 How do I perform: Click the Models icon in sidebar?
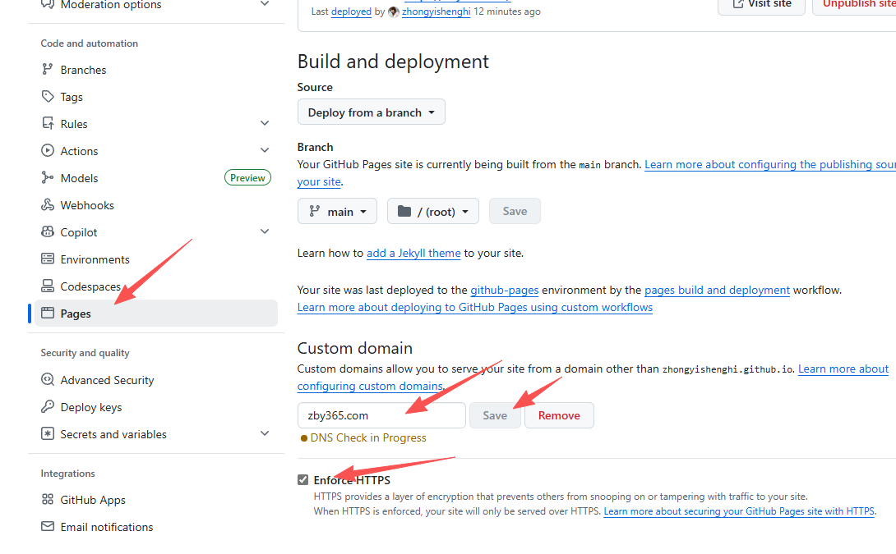[48, 177]
